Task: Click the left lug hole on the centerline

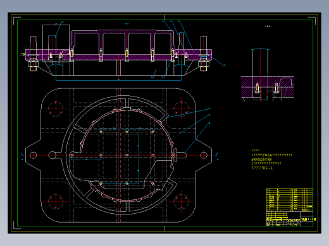Action: pyautogui.click(x=33, y=155)
